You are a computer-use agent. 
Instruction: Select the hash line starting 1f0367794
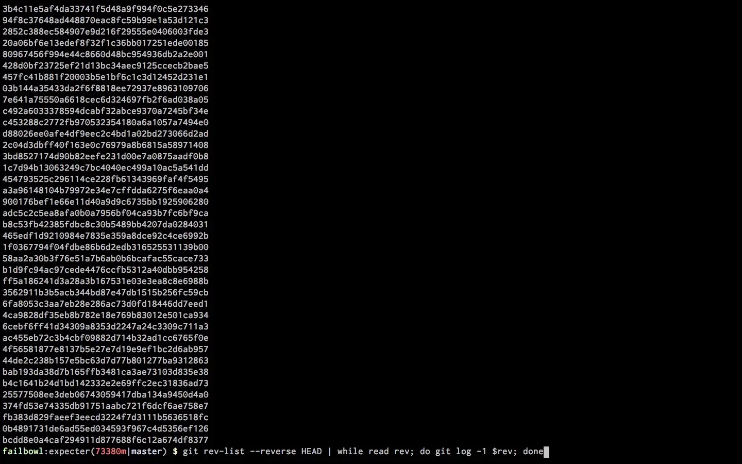coord(106,247)
